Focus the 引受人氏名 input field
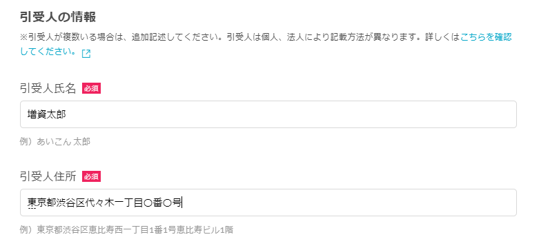 pyautogui.click(x=268, y=114)
